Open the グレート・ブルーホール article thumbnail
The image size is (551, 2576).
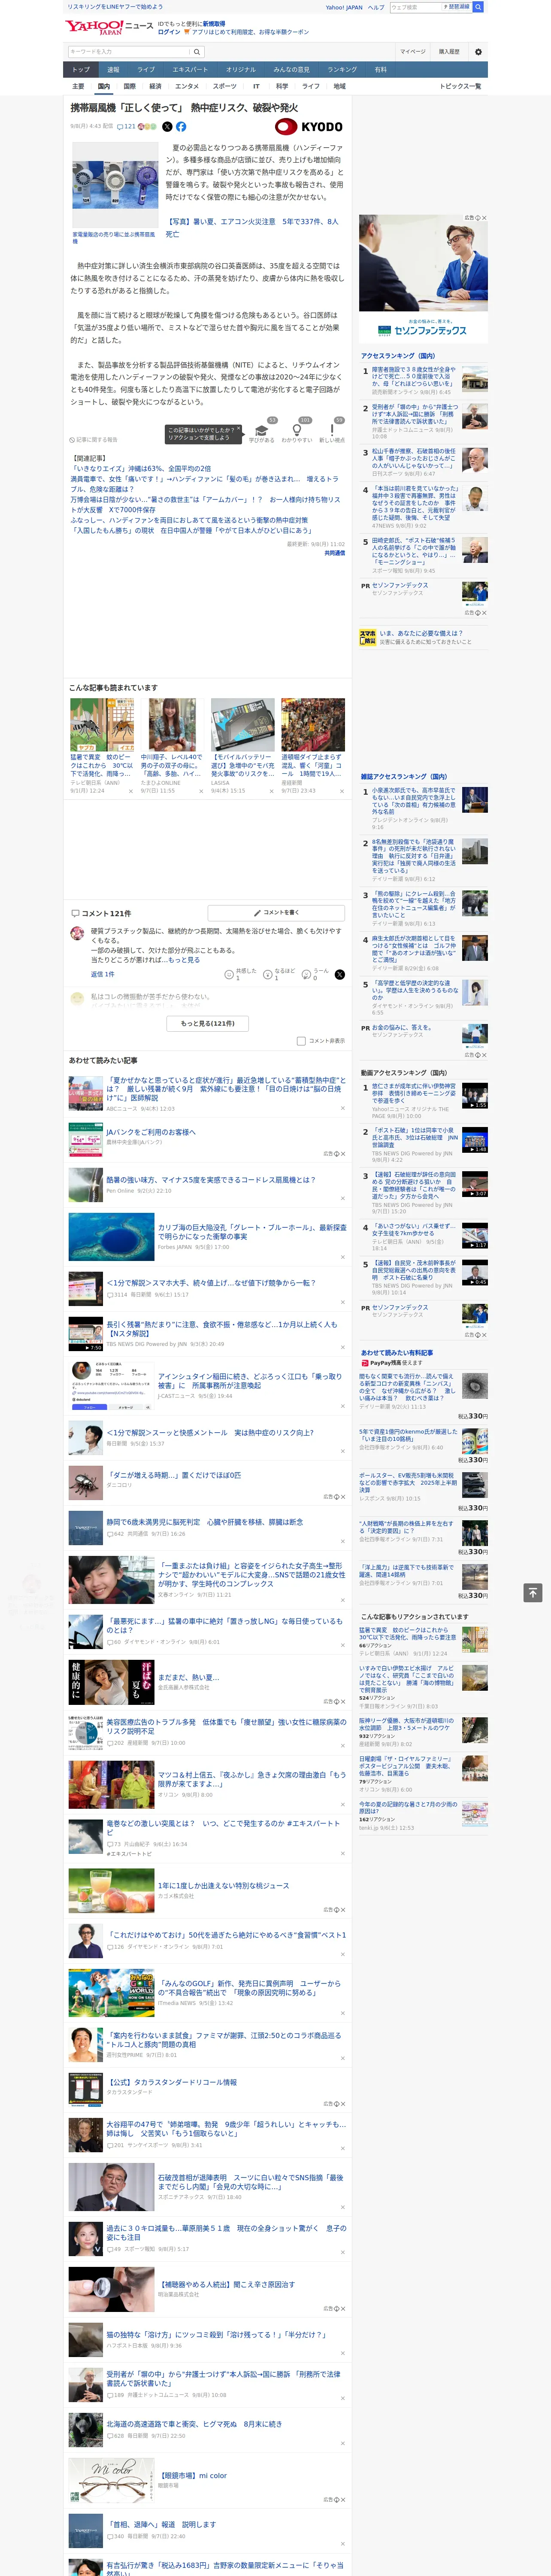[x=111, y=1237]
